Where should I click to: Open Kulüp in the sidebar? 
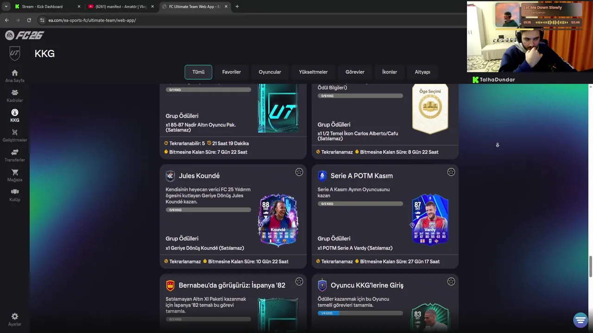coord(14,195)
